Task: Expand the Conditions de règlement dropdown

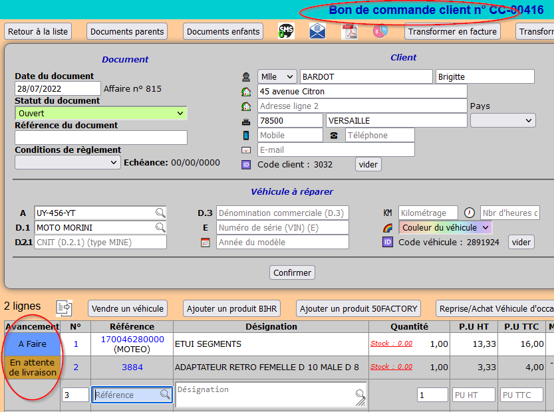Action: pos(67,162)
